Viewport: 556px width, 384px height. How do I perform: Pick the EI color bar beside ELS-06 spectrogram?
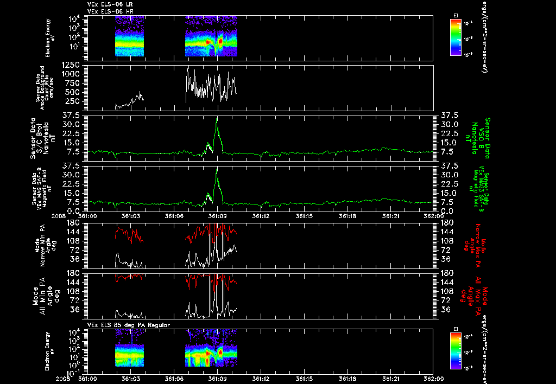click(456, 37)
